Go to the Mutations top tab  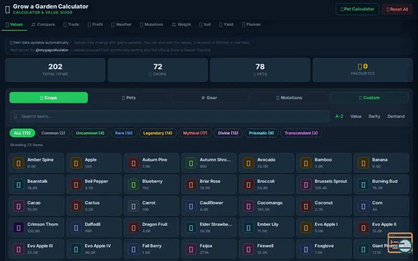[x=152, y=25]
